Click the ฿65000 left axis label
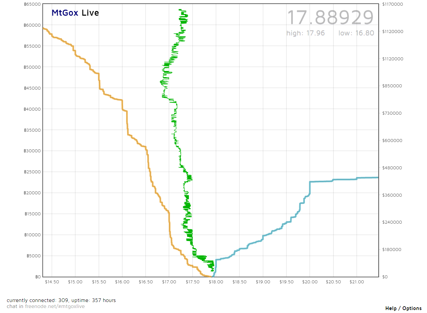This screenshot has height=313, width=427. pos(32,4)
